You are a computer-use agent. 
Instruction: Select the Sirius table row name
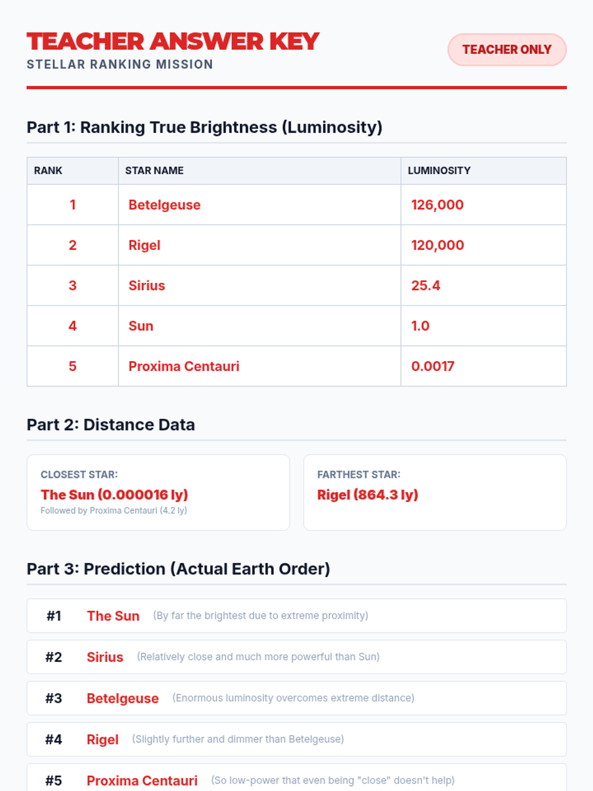point(147,286)
